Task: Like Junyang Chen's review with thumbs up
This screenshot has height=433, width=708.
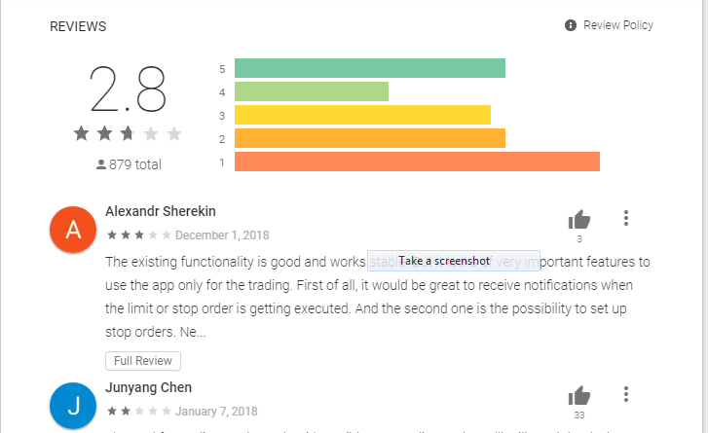Action: (x=579, y=396)
